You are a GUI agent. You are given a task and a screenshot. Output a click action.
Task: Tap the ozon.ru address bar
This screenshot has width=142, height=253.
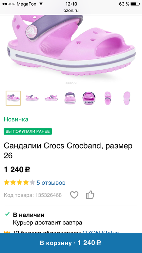click(x=71, y=11)
